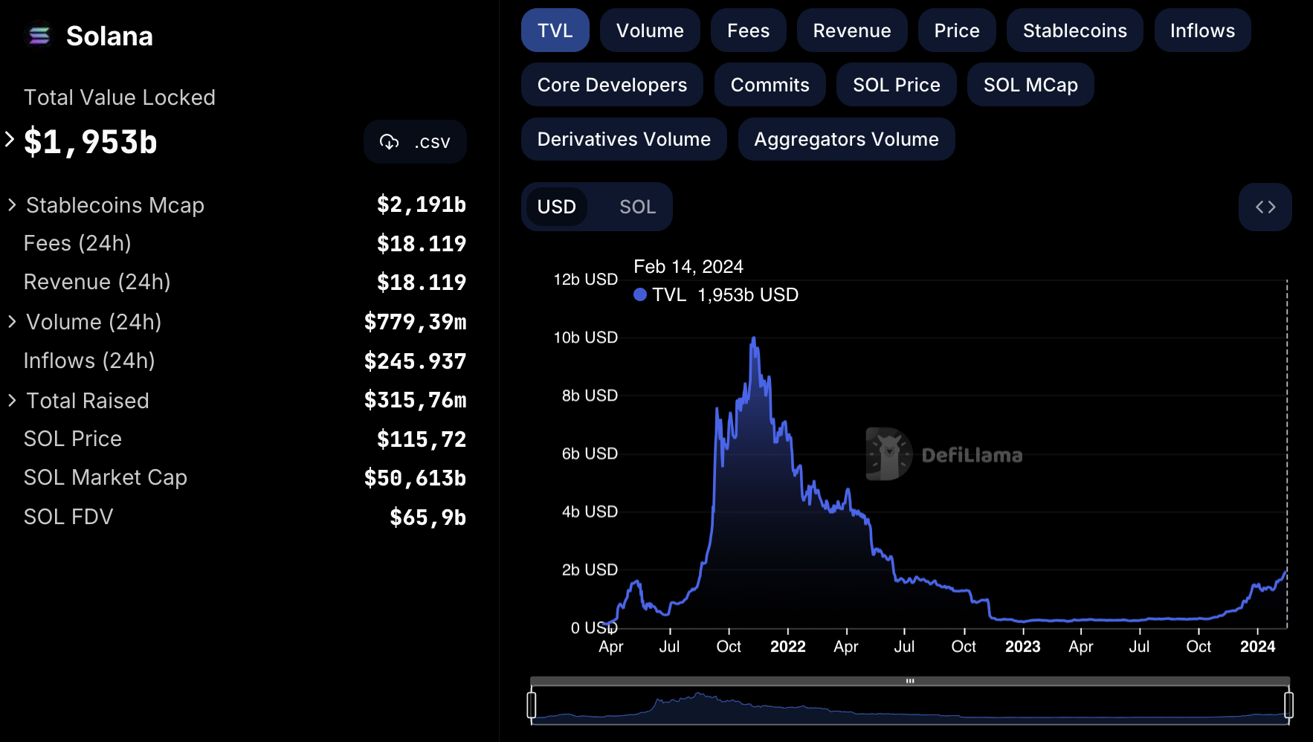1313x742 pixels.
Task: Click the 'Inflows (24h)' label
Action: click(89, 361)
